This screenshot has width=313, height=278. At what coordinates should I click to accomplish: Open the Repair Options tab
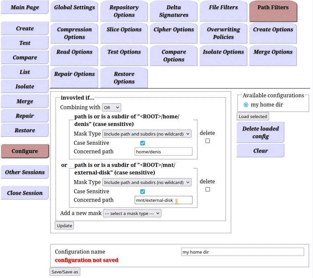pyautogui.click(x=74, y=77)
